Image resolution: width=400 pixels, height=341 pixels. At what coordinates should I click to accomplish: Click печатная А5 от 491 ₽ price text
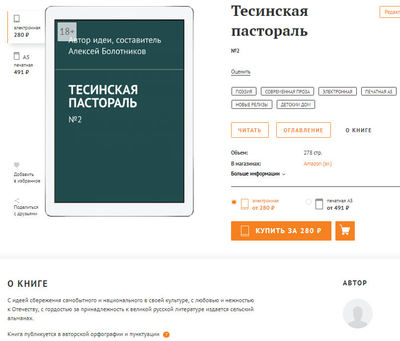click(339, 204)
